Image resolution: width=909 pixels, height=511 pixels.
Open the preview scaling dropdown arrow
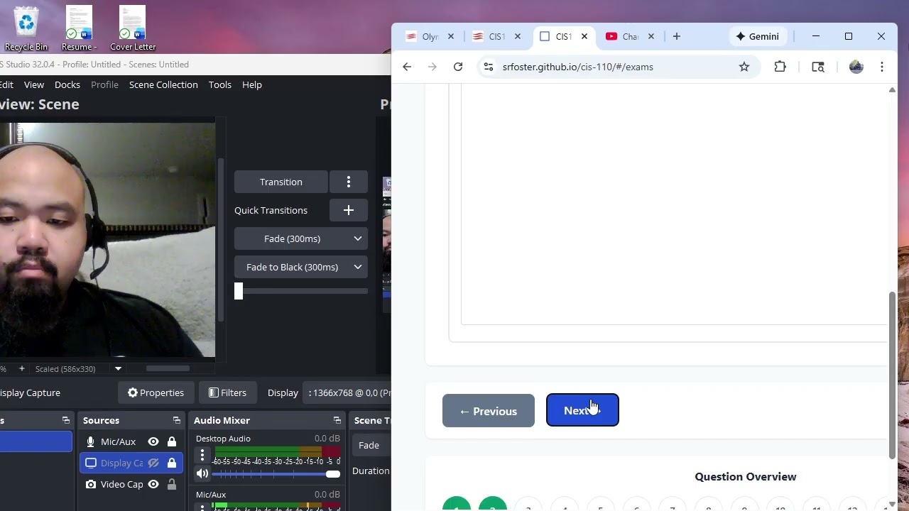click(118, 368)
